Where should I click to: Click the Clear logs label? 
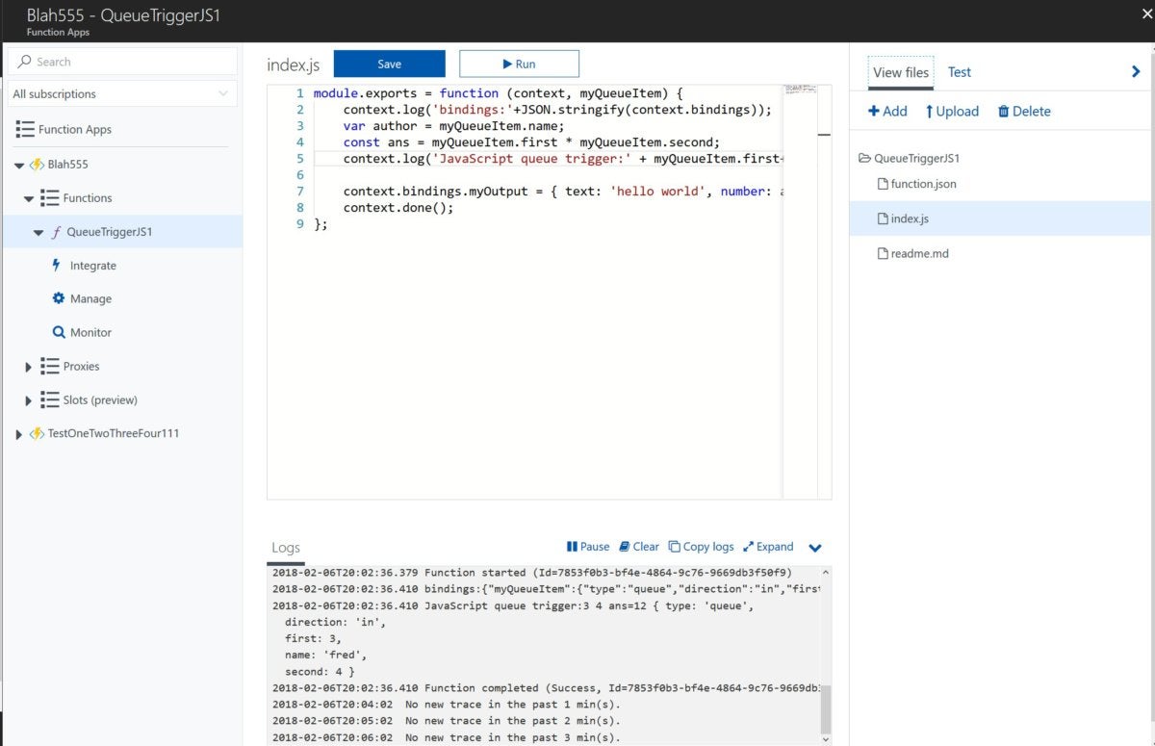pyautogui.click(x=647, y=547)
